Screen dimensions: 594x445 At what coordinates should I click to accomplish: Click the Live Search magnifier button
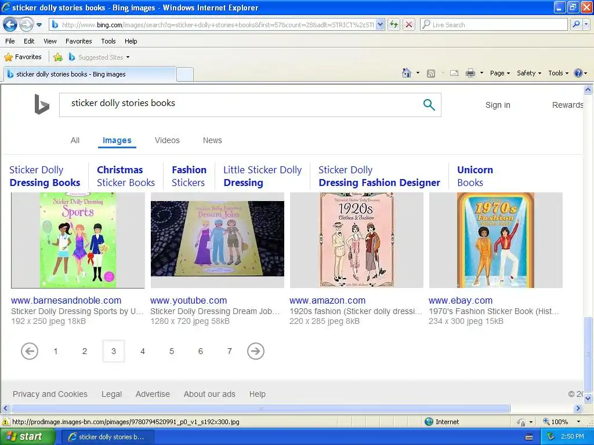click(x=576, y=24)
